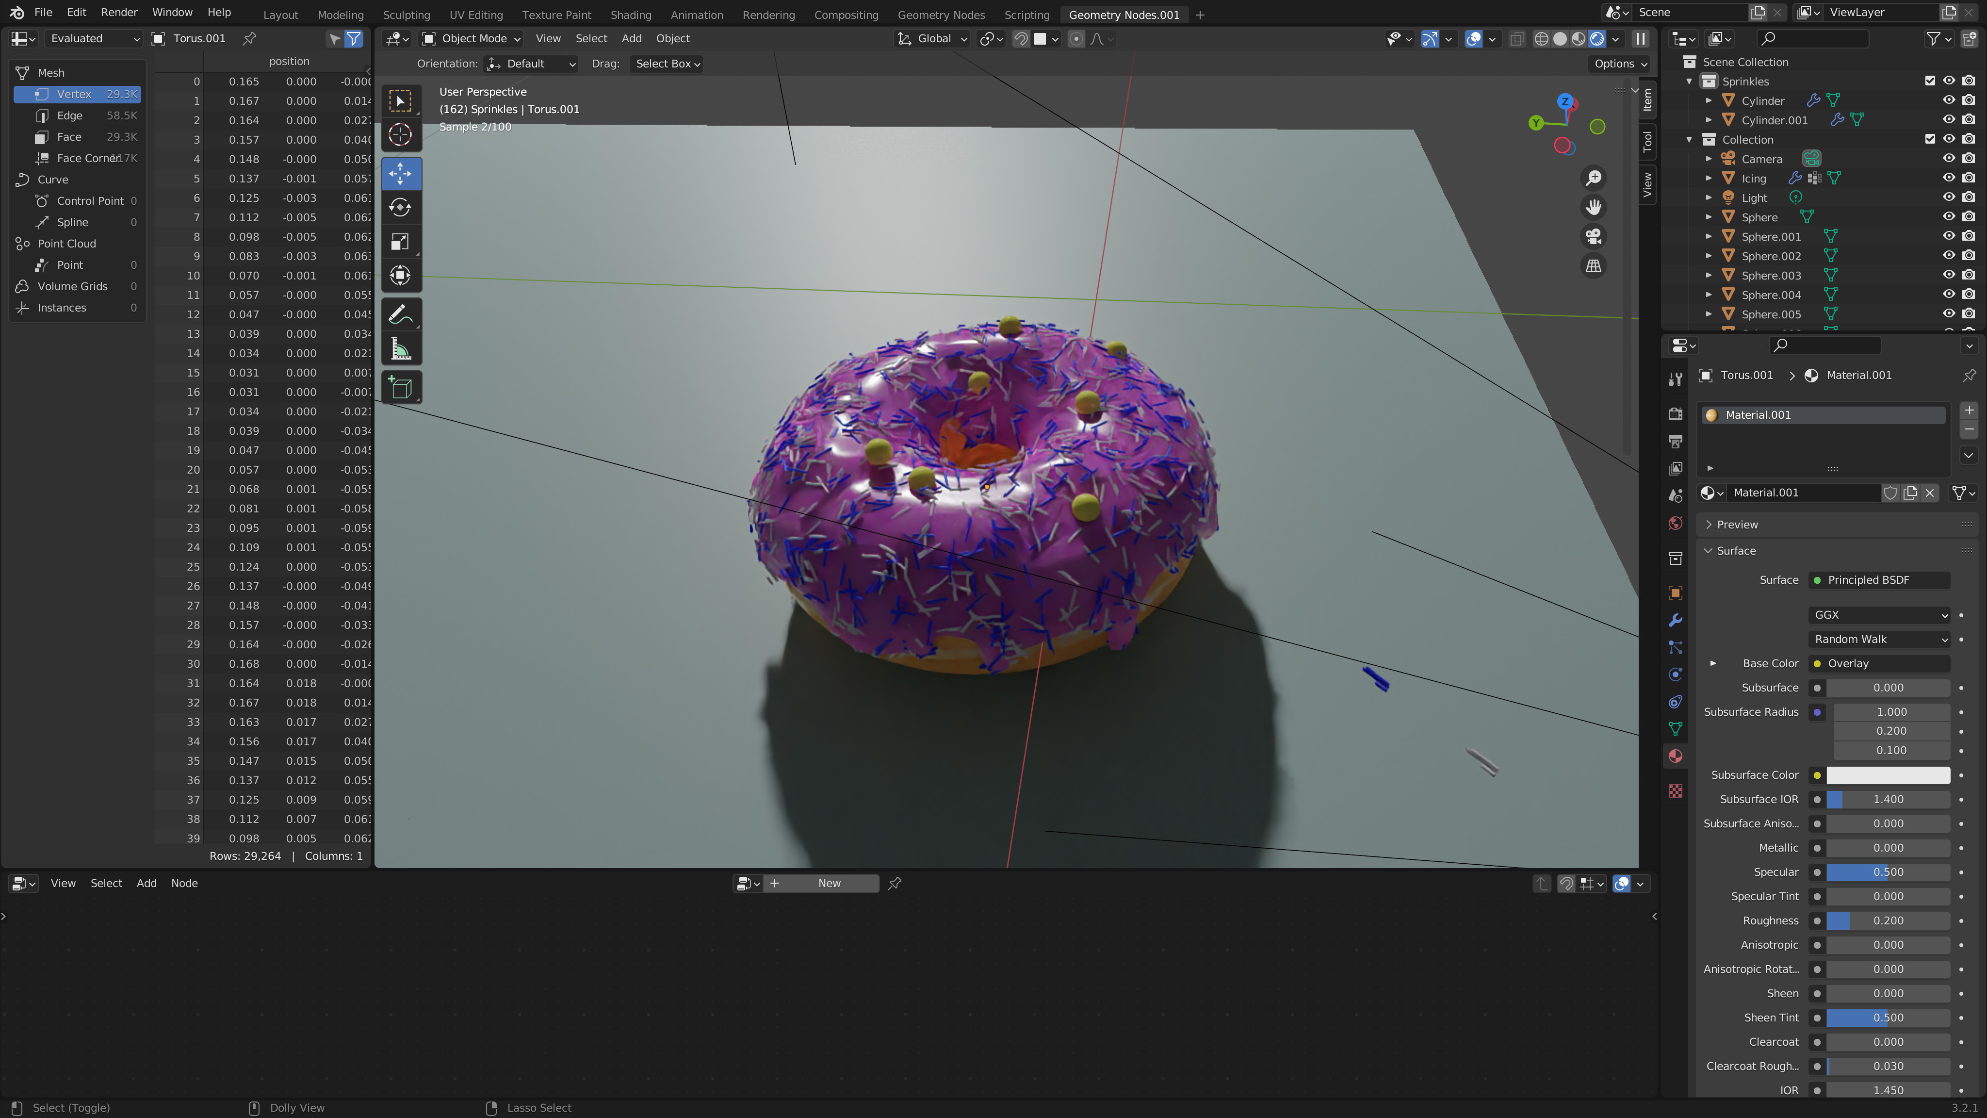Image resolution: width=1987 pixels, height=1118 pixels.
Task: Switch to perspective/orthographic grid icon
Action: [x=1594, y=266]
